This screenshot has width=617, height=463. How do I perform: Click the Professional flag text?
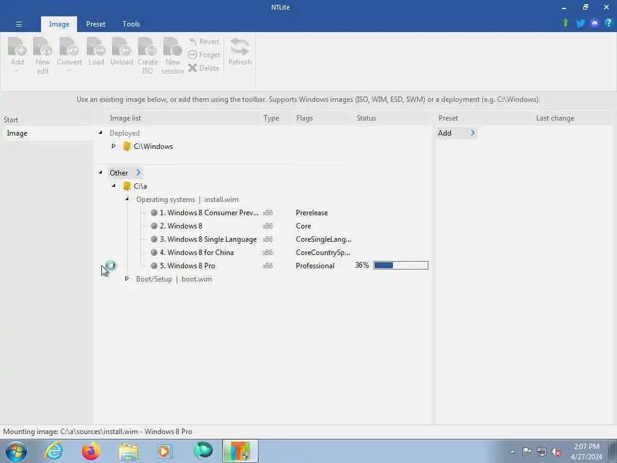pyautogui.click(x=315, y=266)
